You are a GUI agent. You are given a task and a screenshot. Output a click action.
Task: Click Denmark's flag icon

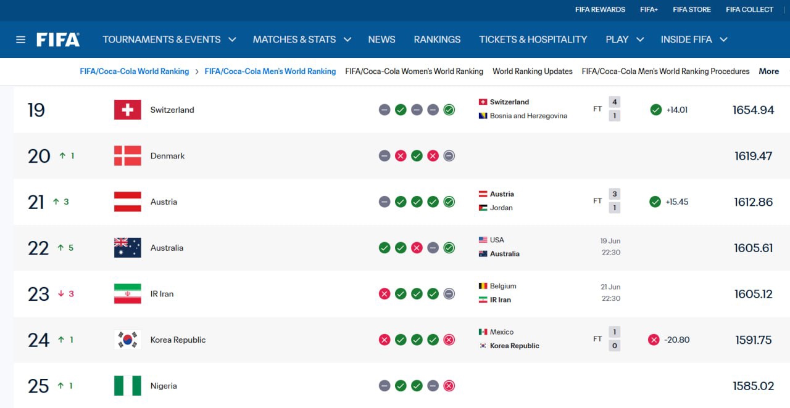click(x=128, y=156)
